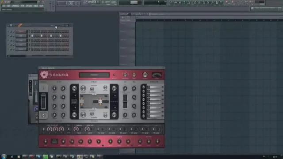283x159 pixels.
Task: Select the second channel button in step sequencer
Action: pyautogui.click(x=21, y=36)
